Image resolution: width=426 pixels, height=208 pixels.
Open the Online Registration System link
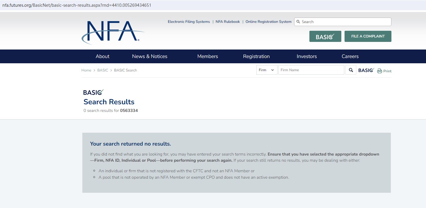(x=268, y=22)
